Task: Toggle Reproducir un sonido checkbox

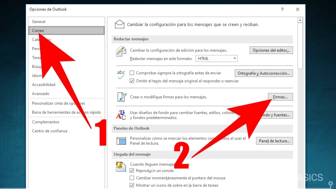Action: coord(132,171)
